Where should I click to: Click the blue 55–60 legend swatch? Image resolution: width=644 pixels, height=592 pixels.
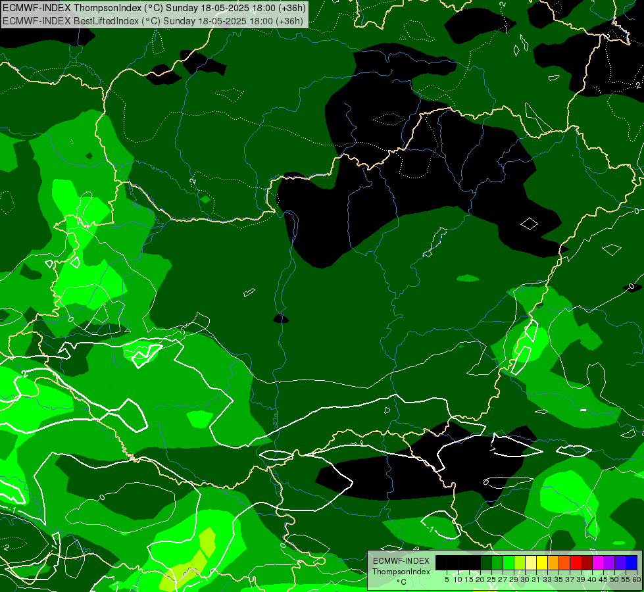click(632, 563)
